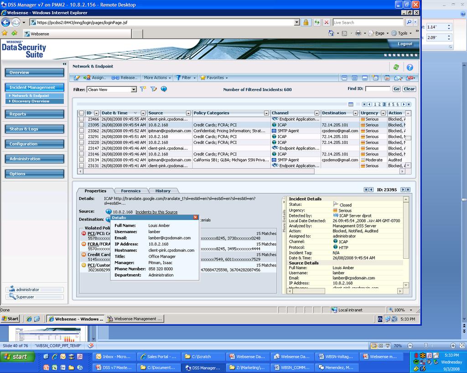Open the Configuration navigation item
467x373 pixels.
point(35,144)
